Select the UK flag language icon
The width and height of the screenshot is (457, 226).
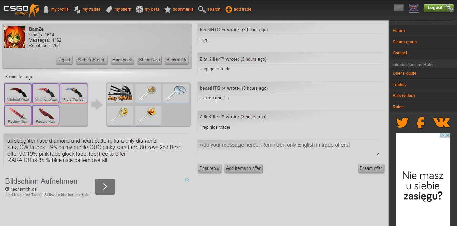pyautogui.click(x=414, y=8)
